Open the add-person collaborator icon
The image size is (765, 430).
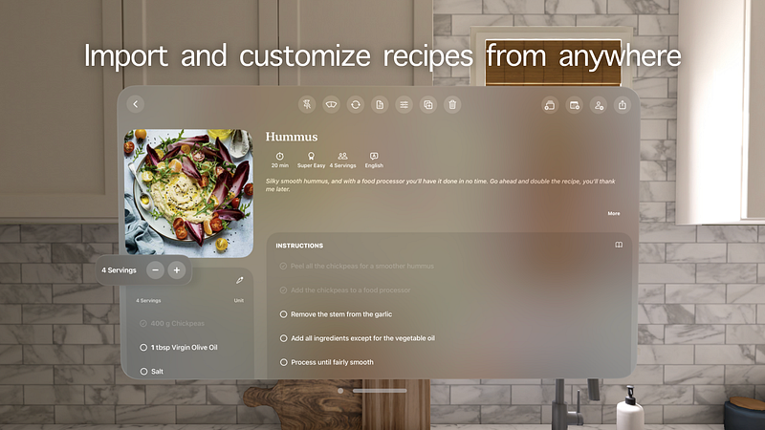[x=599, y=105]
